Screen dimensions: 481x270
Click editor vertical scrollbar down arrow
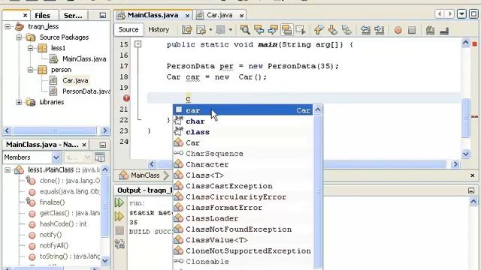click(x=465, y=154)
